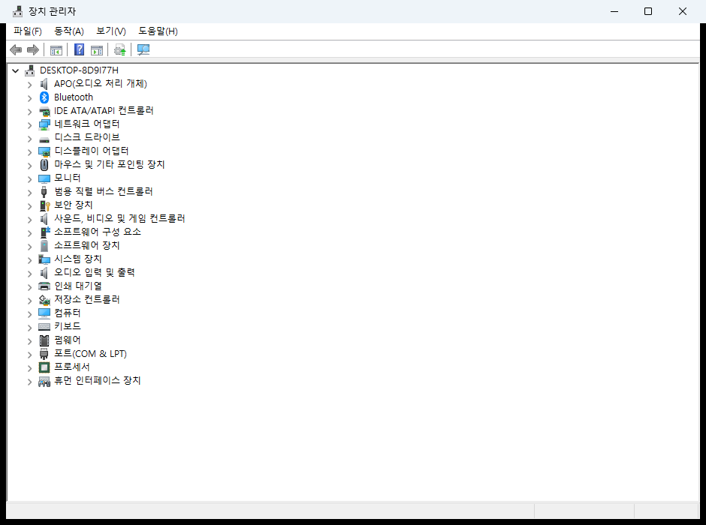Select the 마우스 및 기타 포인팅 장치 label

click(110, 164)
